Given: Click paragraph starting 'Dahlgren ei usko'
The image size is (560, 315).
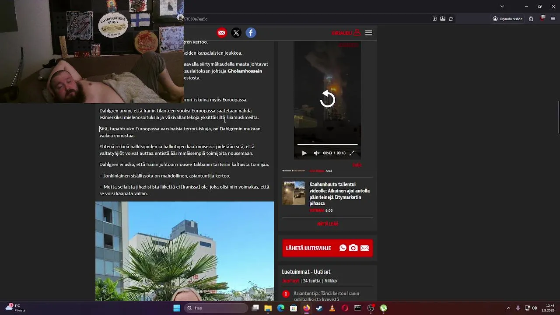Looking at the screenshot, I should 184,164.
